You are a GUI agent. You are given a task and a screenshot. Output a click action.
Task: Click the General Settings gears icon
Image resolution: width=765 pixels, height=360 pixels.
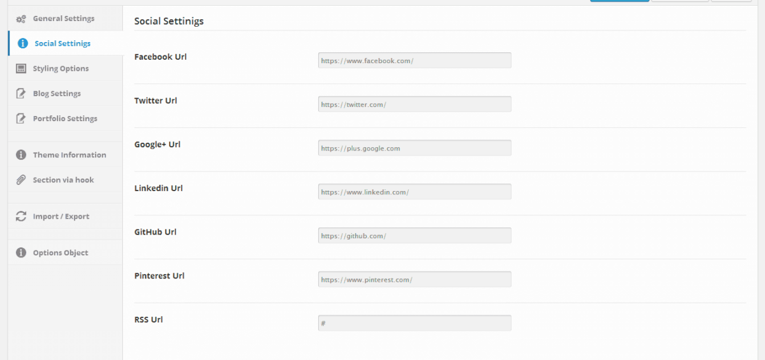(20, 19)
